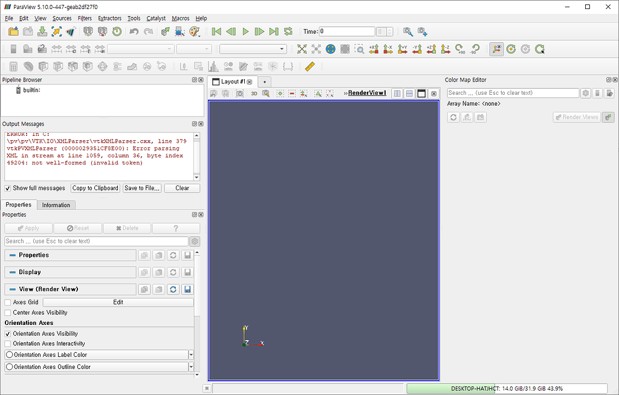Open Orientation Axes Outline Color dropdown arrow
Image resolution: width=619 pixels, height=395 pixels.
(x=191, y=367)
